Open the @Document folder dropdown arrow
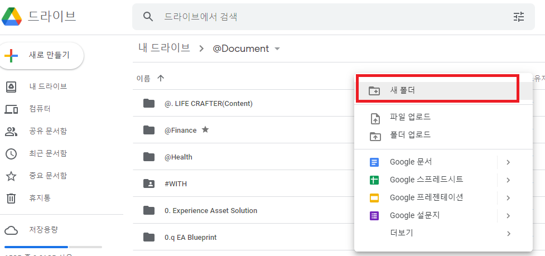Screen dimensions: 545x256 click(x=277, y=49)
